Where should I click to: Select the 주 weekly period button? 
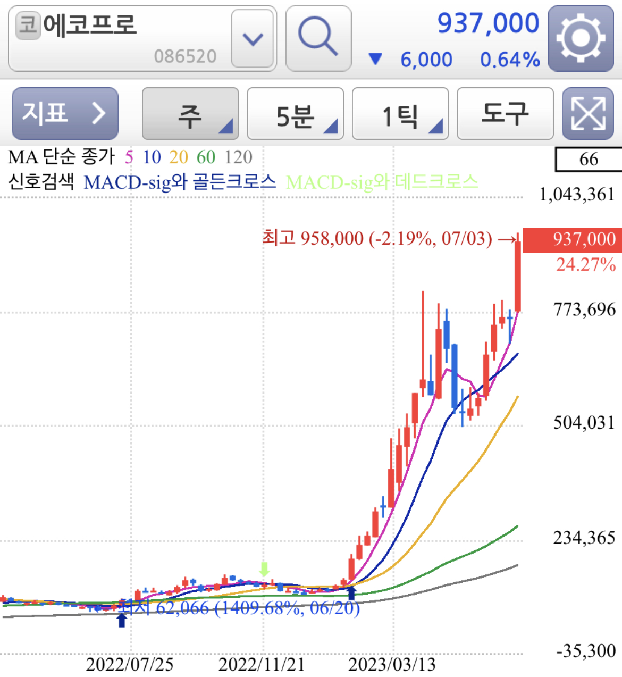click(x=190, y=113)
